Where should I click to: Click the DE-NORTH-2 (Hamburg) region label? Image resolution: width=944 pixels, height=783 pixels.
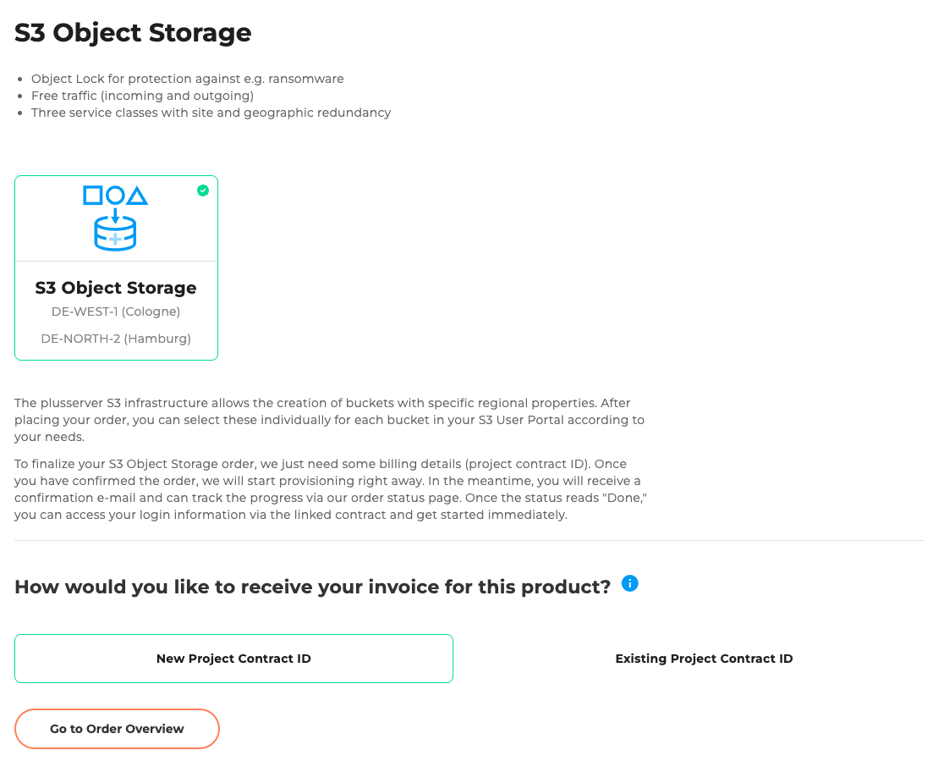pyautogui.click(x=116, y=339)
